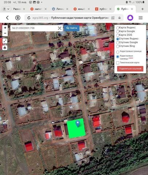Select Карта Google radio option
Screen dimensions: 148x175
point(117,31)
